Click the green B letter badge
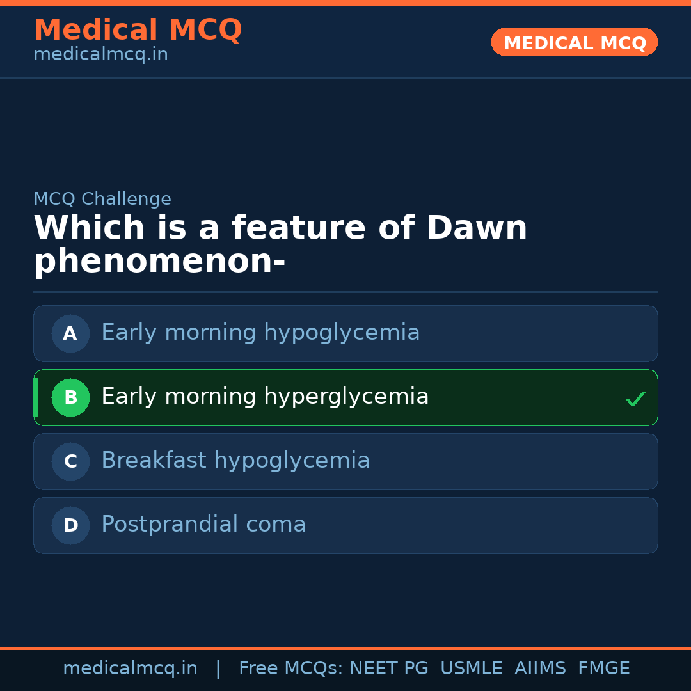Viewport: 691px width, 691px height. click(x=70, y=397)
